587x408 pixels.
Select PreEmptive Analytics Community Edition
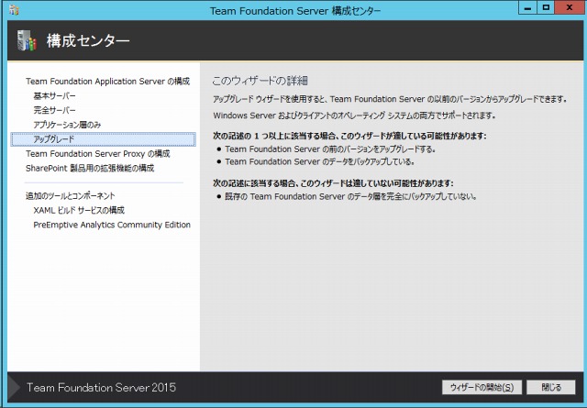112,225
